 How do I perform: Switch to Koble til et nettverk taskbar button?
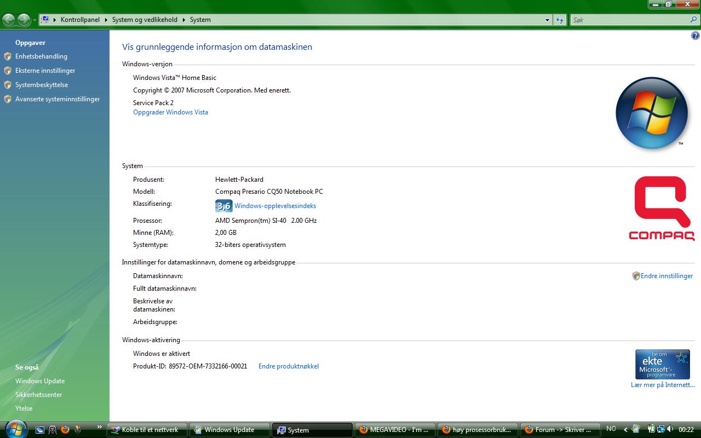coord(147,430)
